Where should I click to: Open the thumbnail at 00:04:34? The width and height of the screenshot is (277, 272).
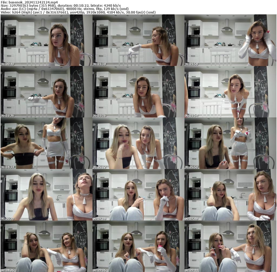click(46, 142)
